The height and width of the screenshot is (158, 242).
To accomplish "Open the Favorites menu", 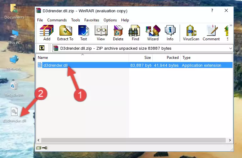I will 92,20.
